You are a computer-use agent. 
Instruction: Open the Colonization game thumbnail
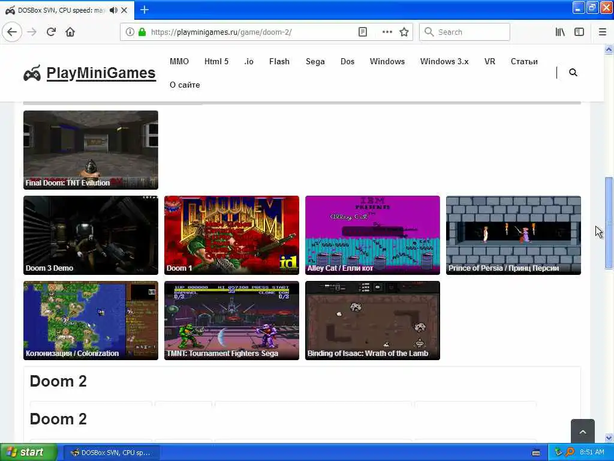(x=91, y=321)
